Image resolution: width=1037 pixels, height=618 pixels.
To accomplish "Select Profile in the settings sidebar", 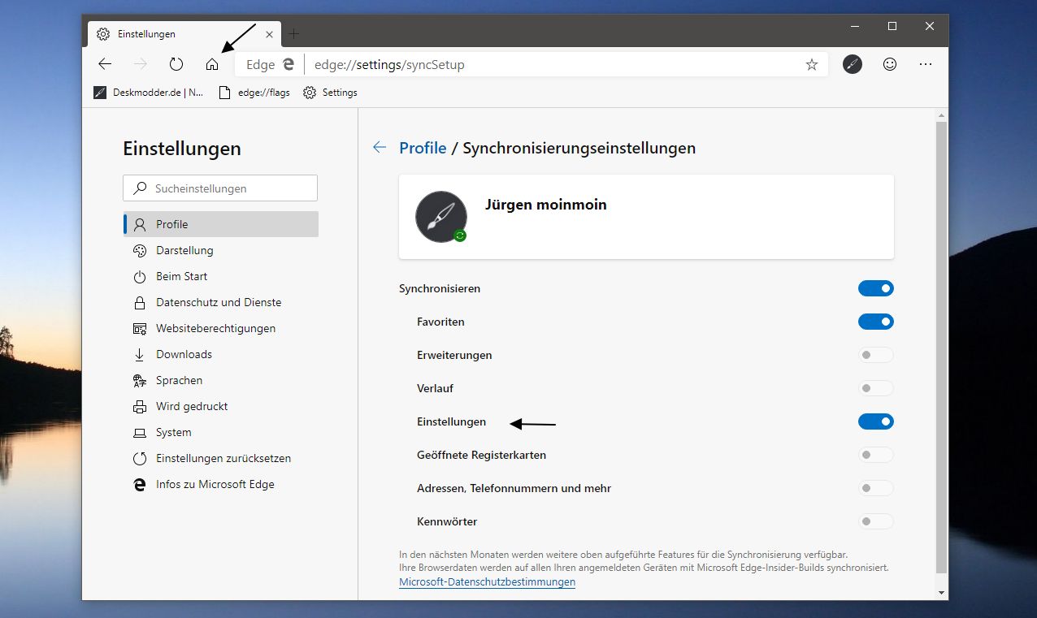I will 220,224.
